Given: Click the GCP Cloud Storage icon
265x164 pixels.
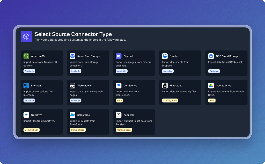Looking at the screenshot, I should [211, 56].
